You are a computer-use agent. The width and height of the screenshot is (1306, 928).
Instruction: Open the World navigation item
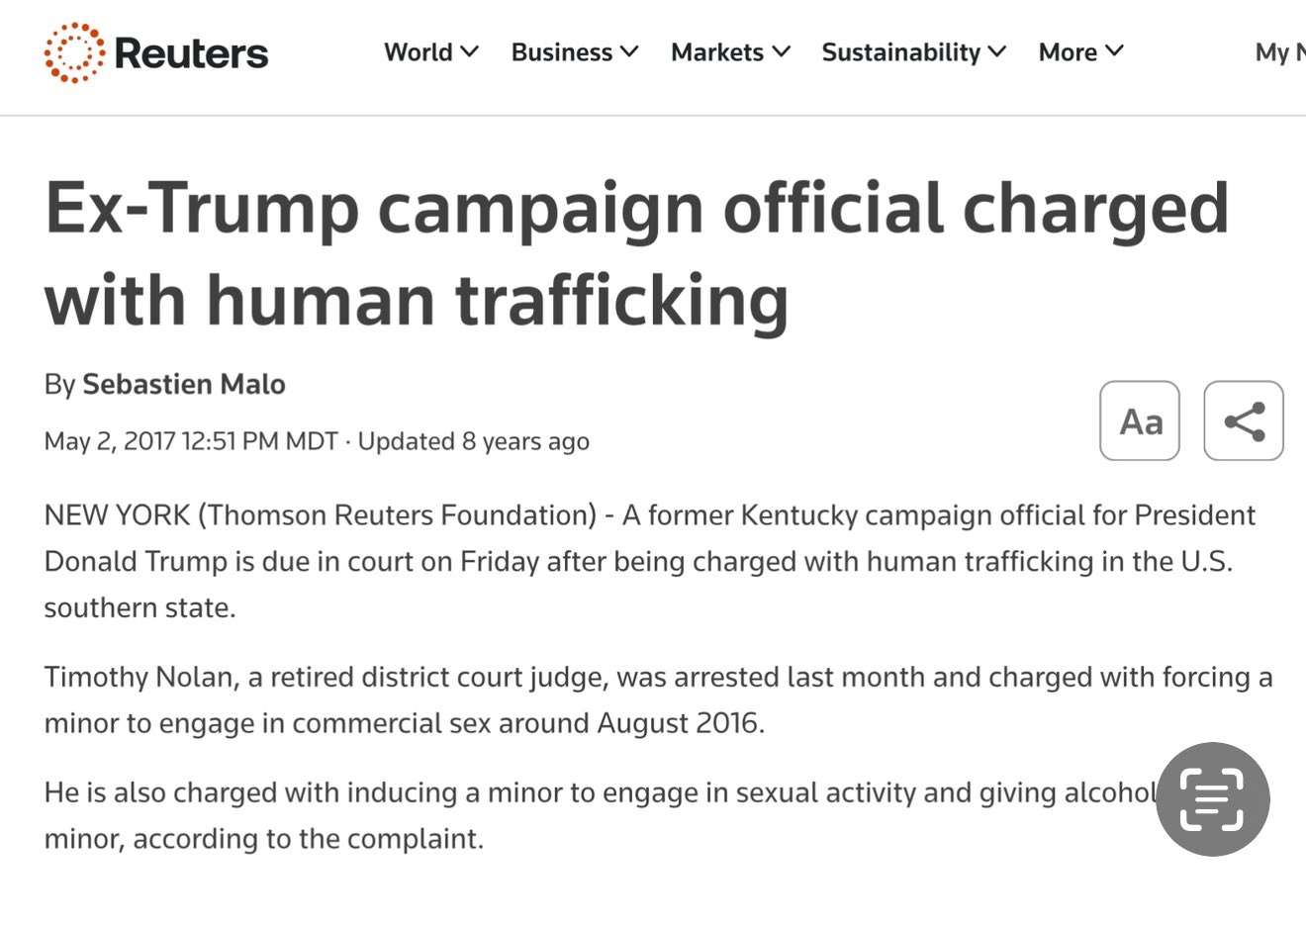pyautogui.click(x=418, y=52)
